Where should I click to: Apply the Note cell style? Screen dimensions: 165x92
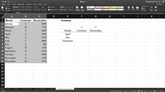tap(120, 9)
